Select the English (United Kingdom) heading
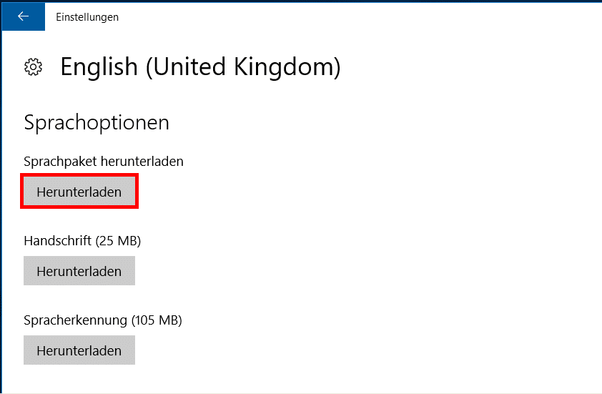This screenshot has width=602, height=394. click(200, 67)
